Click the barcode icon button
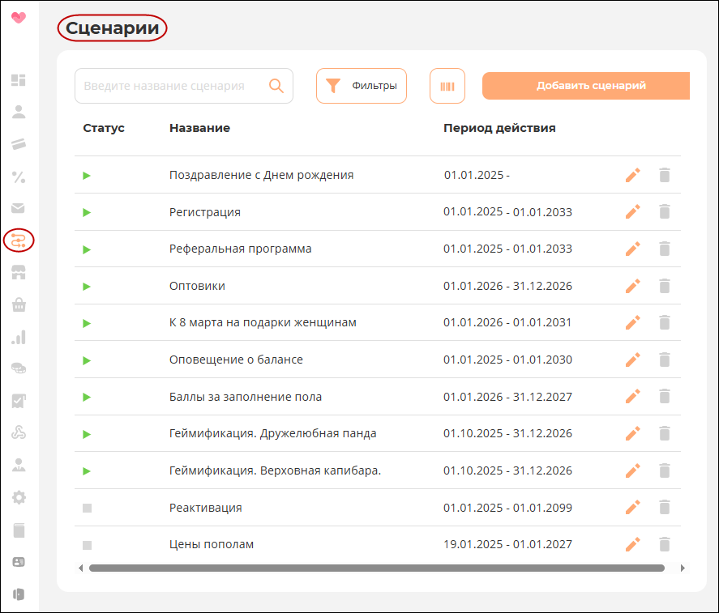This screenshot has height=613, width=719. tap(447, 86)
